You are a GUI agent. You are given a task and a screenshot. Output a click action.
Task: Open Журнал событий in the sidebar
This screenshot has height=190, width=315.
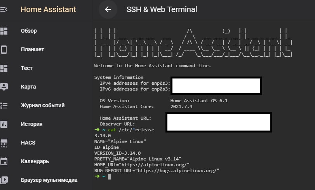pyautogui.click(x=43, y=105)
